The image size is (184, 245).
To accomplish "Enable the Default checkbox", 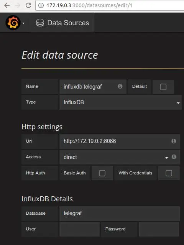I will coord(163,87).
